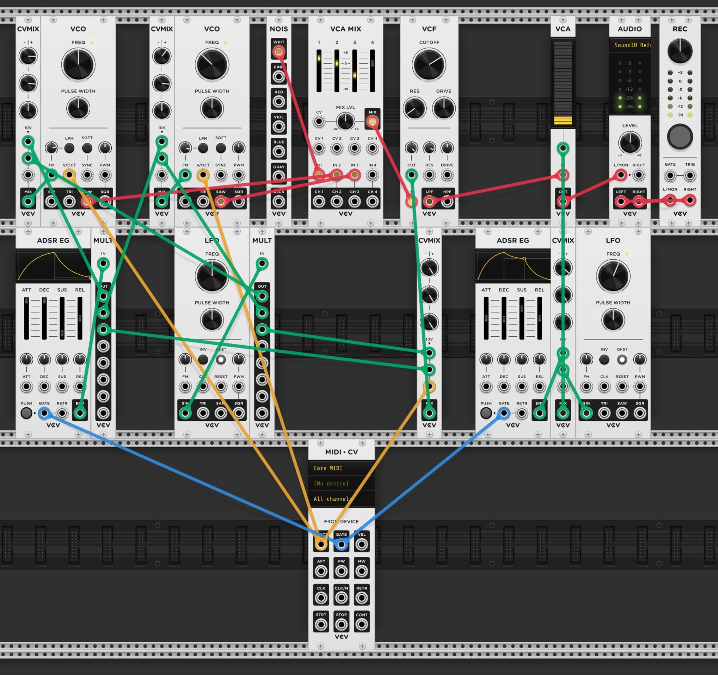Toggle the LFM switch on the leftmost VCO
Image resolution: width=718 pixels, height=675 pixels.
click(69, 148)
